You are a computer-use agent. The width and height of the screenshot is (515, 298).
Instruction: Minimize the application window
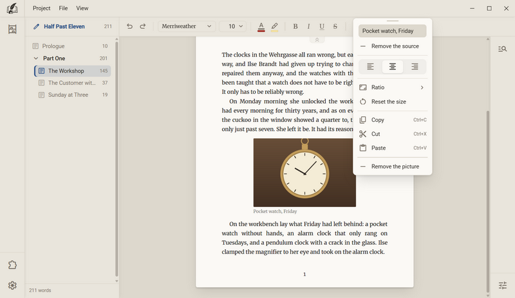(x=472, y=8)
